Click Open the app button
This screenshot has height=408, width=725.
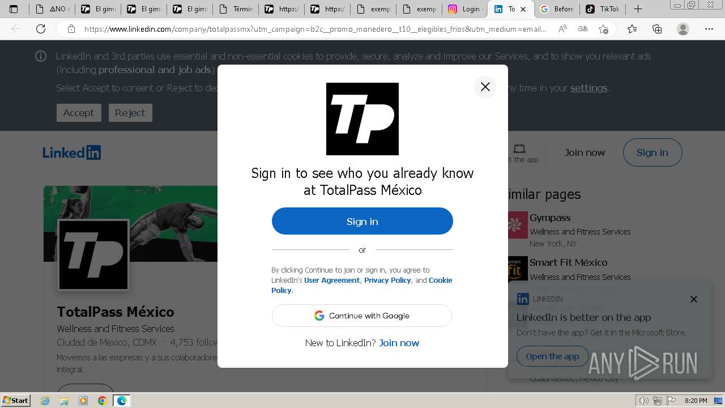[552, 356]
